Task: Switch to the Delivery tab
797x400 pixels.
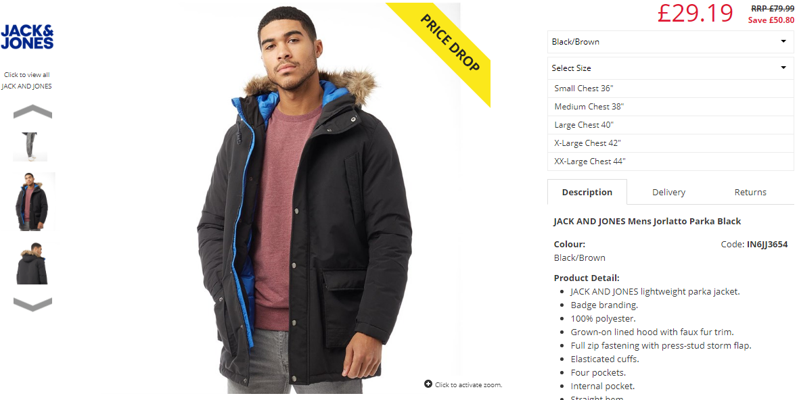Action: click(x=668, y=193)
